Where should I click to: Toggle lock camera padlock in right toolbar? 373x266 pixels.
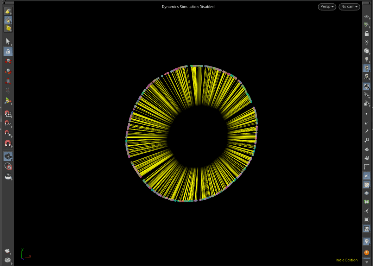point(367,33)
